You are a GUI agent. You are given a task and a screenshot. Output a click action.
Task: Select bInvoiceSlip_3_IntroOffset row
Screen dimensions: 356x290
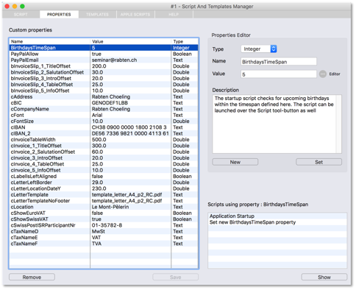pos(104,78)
